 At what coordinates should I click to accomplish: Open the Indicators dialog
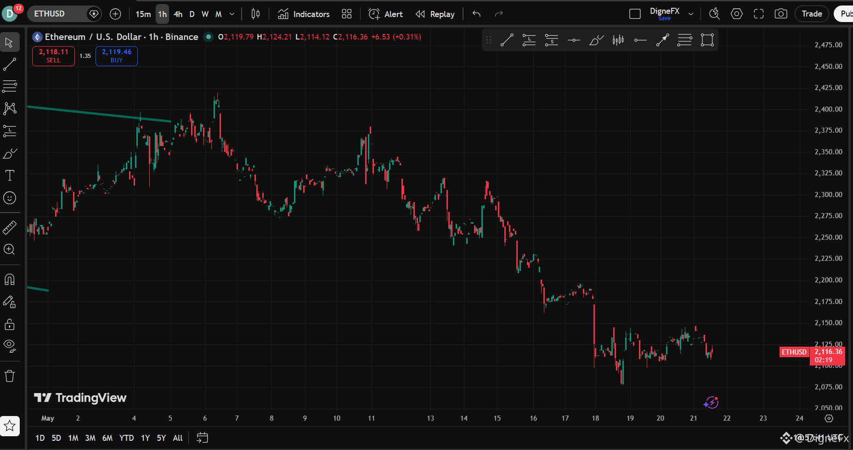point(304,14)
